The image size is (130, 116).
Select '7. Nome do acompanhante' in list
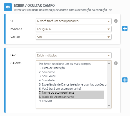pos(71,93)
